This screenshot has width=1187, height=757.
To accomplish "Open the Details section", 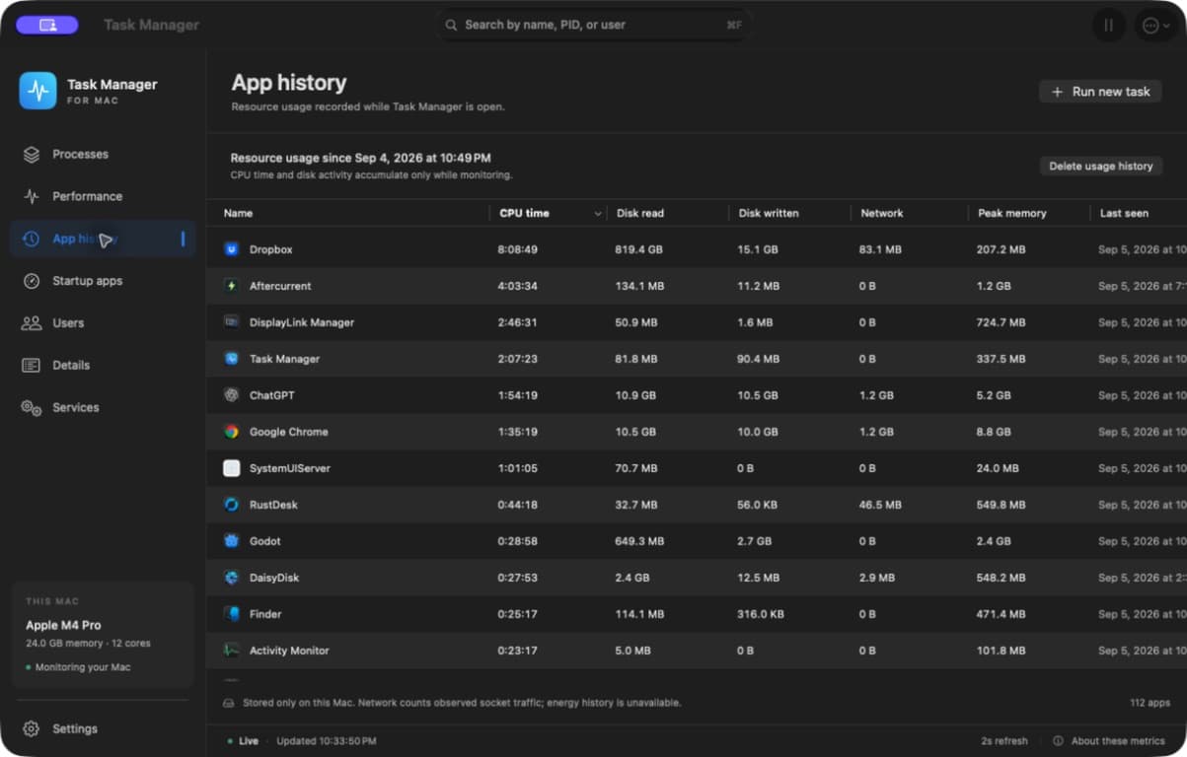I will [x=103, y=366].
